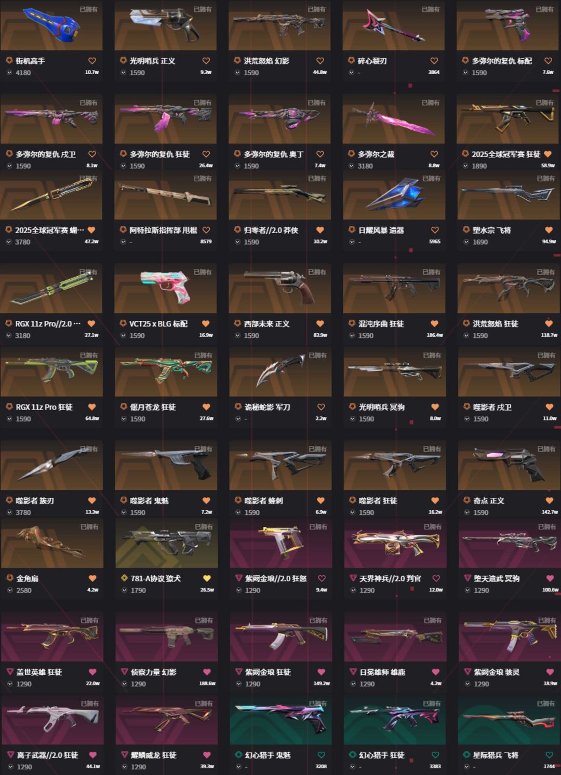The width and height of the screenshot is (561, 775).
Task: Click the currency icon below 金角扇
Action: (x=10, y=590)
